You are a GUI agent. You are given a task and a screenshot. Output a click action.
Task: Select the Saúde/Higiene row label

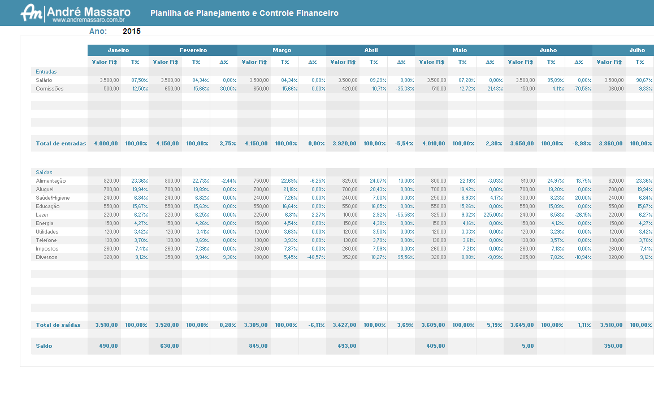click(x=53, y=198)
